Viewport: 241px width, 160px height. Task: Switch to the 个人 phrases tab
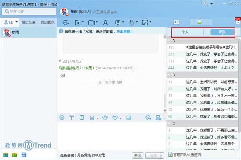185,32
